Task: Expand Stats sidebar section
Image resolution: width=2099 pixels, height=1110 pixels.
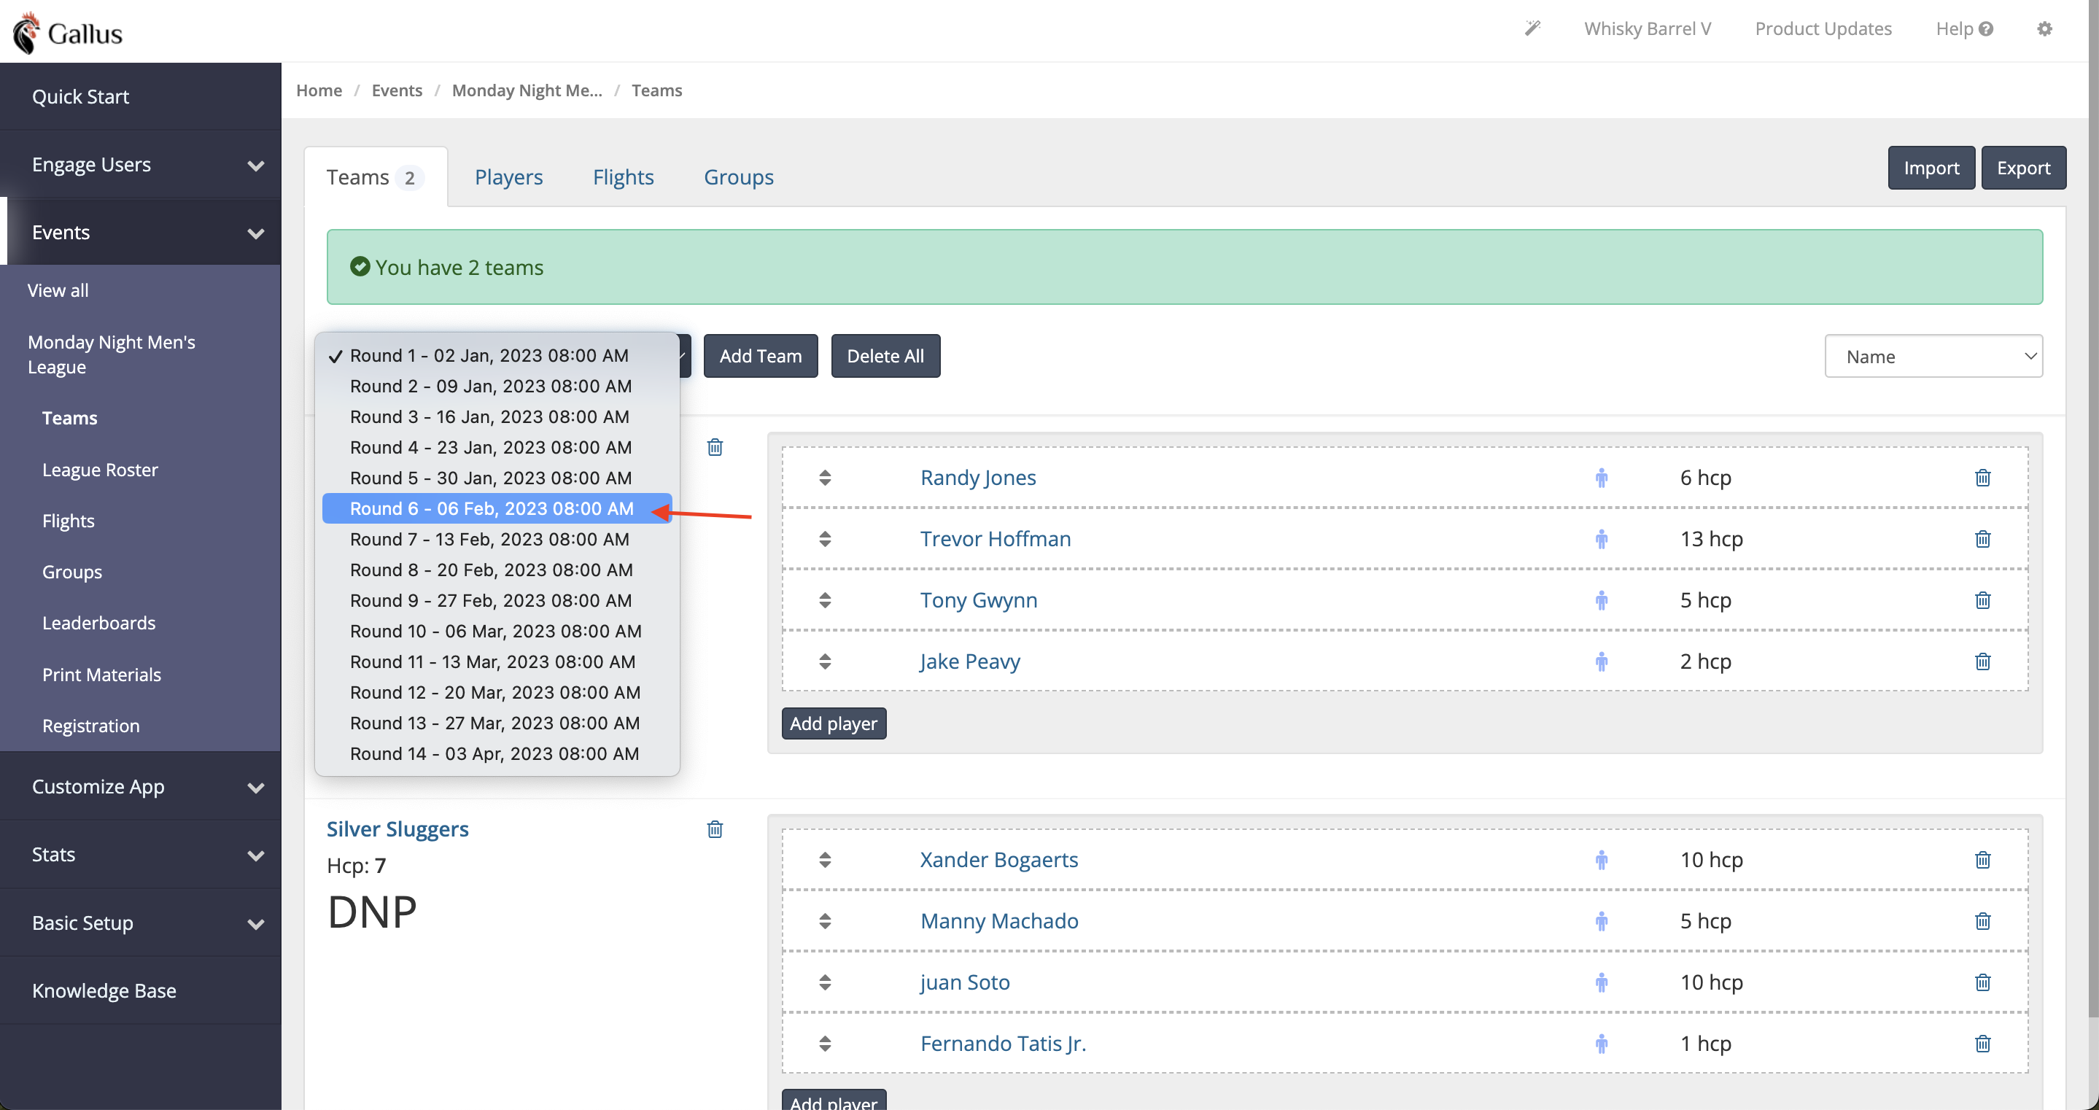Action: coord(140,854)
